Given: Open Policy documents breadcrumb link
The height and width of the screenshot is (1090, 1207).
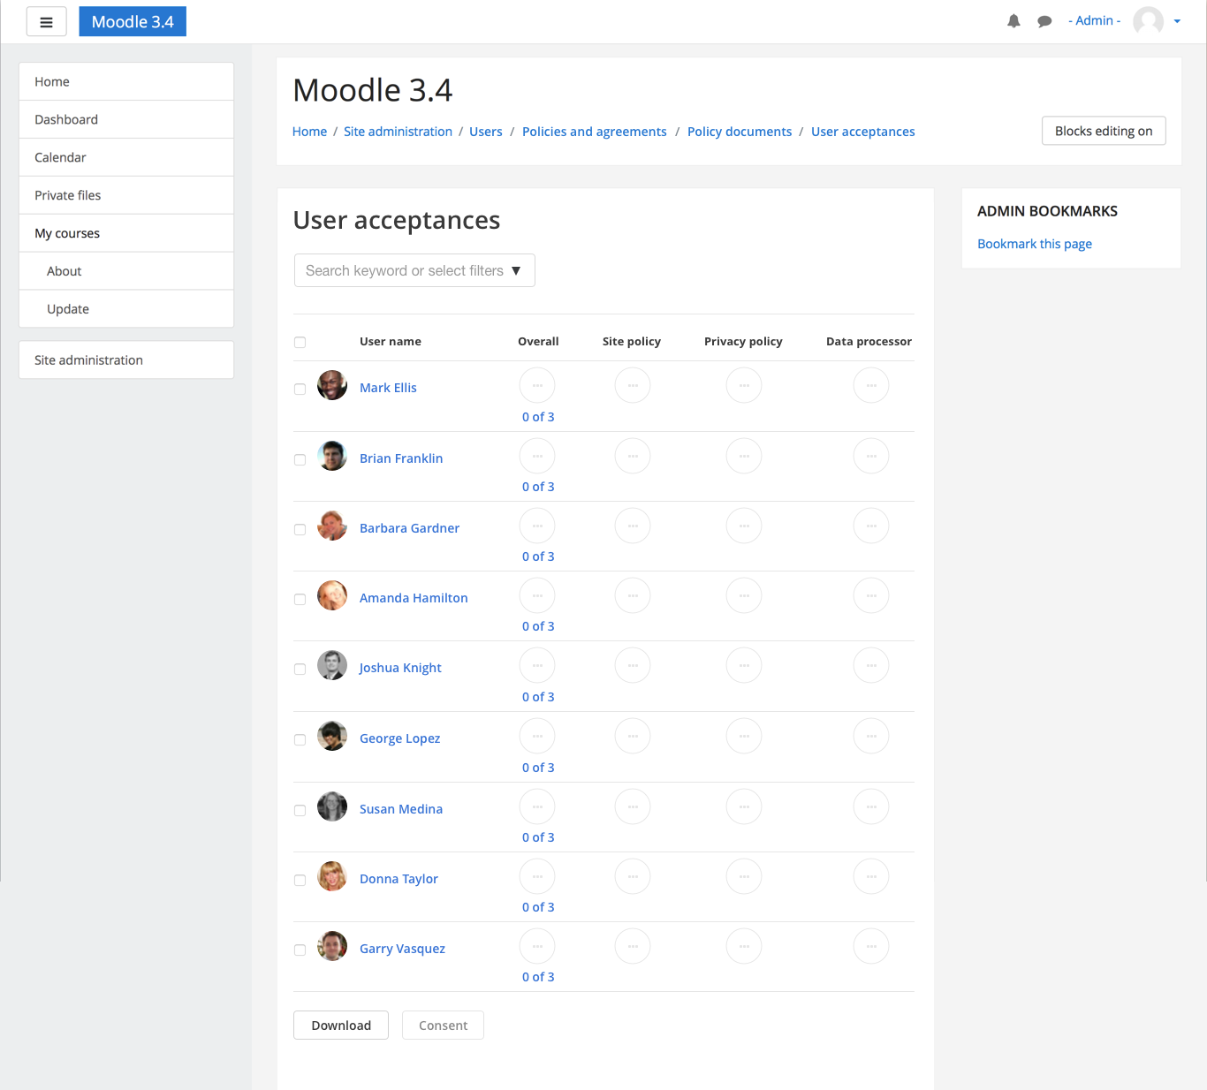Looking at the screenshot, I should coord(740,132).
